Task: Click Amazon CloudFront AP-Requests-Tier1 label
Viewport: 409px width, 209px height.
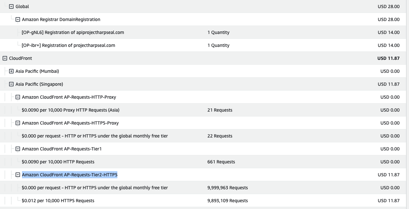Action: tap(62, 149)
